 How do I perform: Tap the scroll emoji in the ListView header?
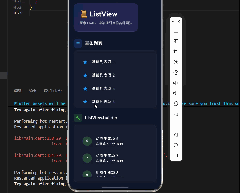click(84, 14)
